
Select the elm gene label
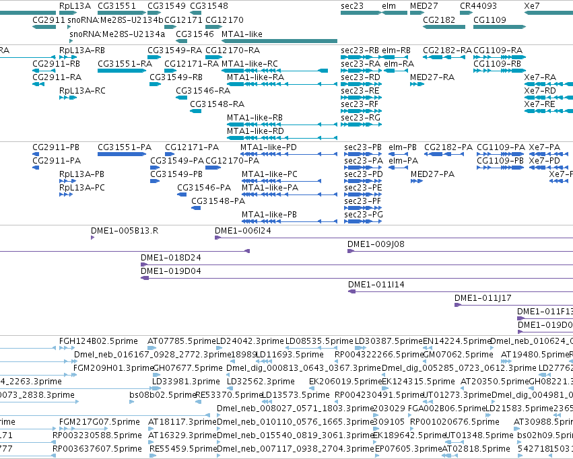[389, 6]
